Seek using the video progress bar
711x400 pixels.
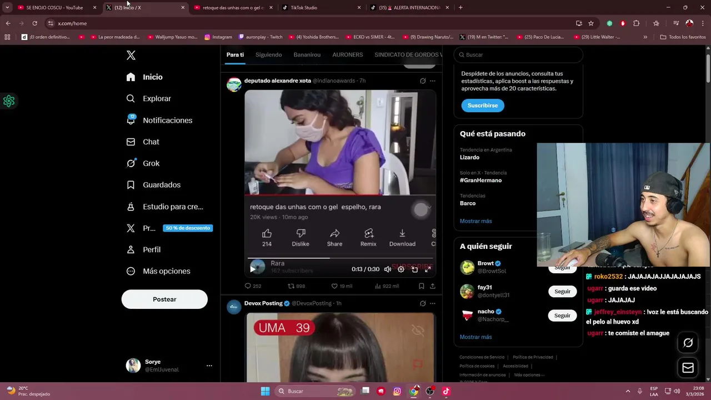tap(340, 258)
